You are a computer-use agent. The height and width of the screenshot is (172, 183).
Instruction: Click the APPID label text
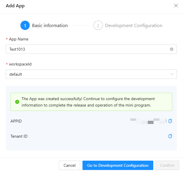(16, 121)
